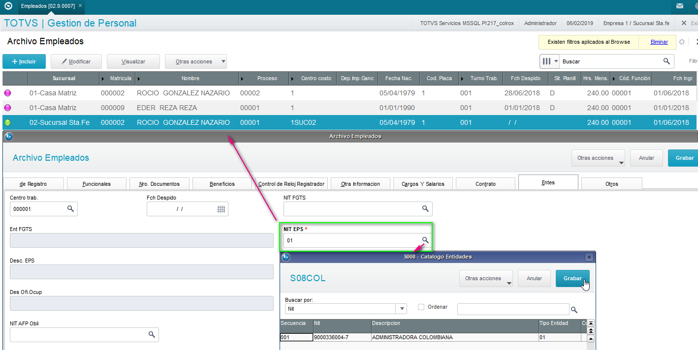Select the Entes tab
The height and width of the screenshot is (350, 698).
(548, 182)
